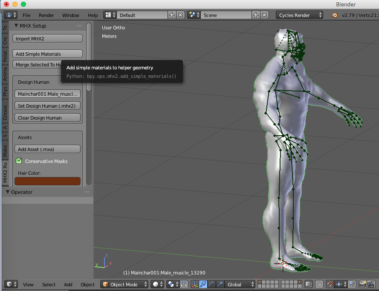This screenshot has width=379, height=291.
Task: Delete the Default screen layout
Action: coord(180,15)
